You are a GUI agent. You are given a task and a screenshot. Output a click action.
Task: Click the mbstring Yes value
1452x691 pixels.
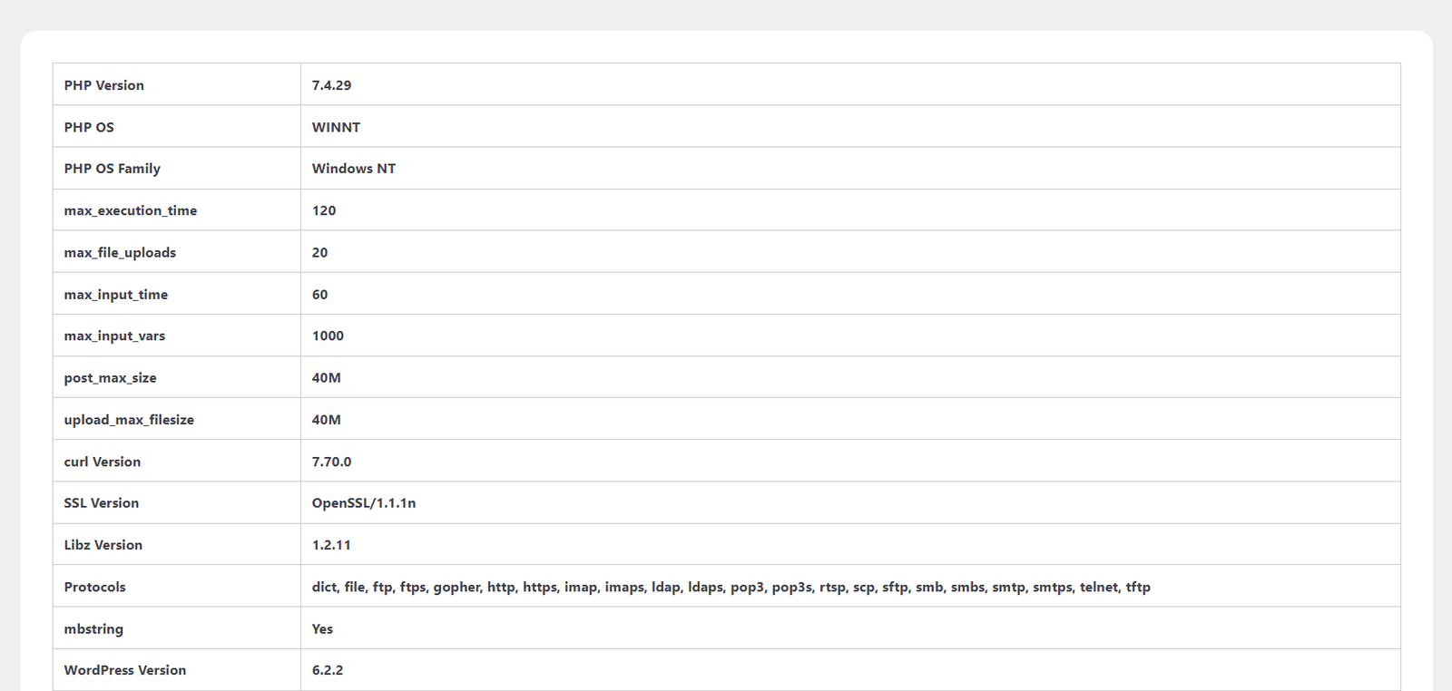[x=322, y=629]
